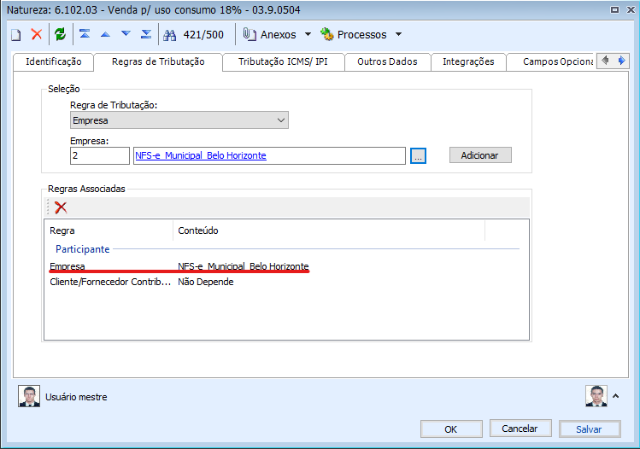The image size is (640, 449).
Task: Click the Adicionar button
Action: pos(480,155)
